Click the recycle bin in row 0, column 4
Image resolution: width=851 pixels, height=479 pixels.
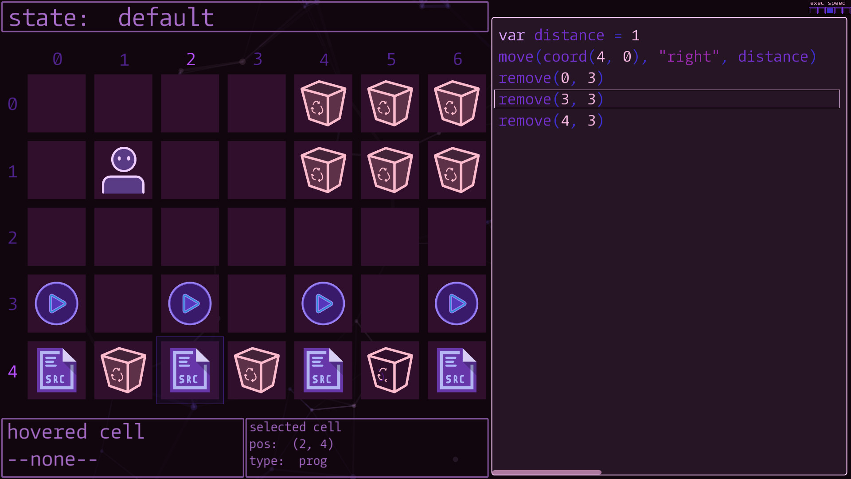click(x=323, y=103)
